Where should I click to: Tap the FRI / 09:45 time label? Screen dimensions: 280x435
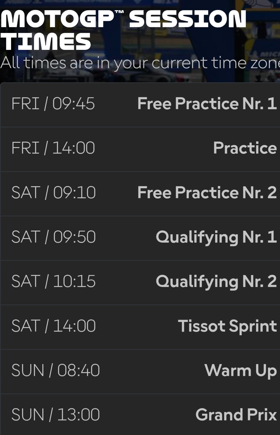click(x=53, y=104)
